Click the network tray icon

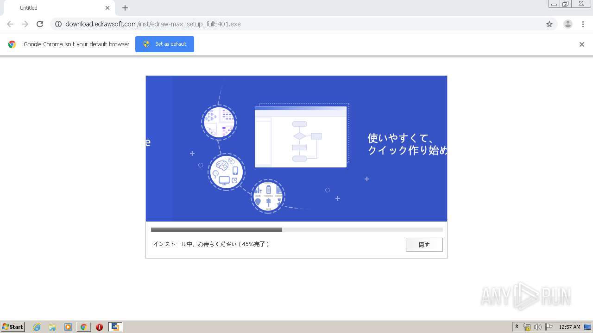(x=527, y=327)
